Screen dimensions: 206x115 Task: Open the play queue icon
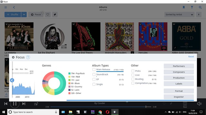click(x=36, y=104)
